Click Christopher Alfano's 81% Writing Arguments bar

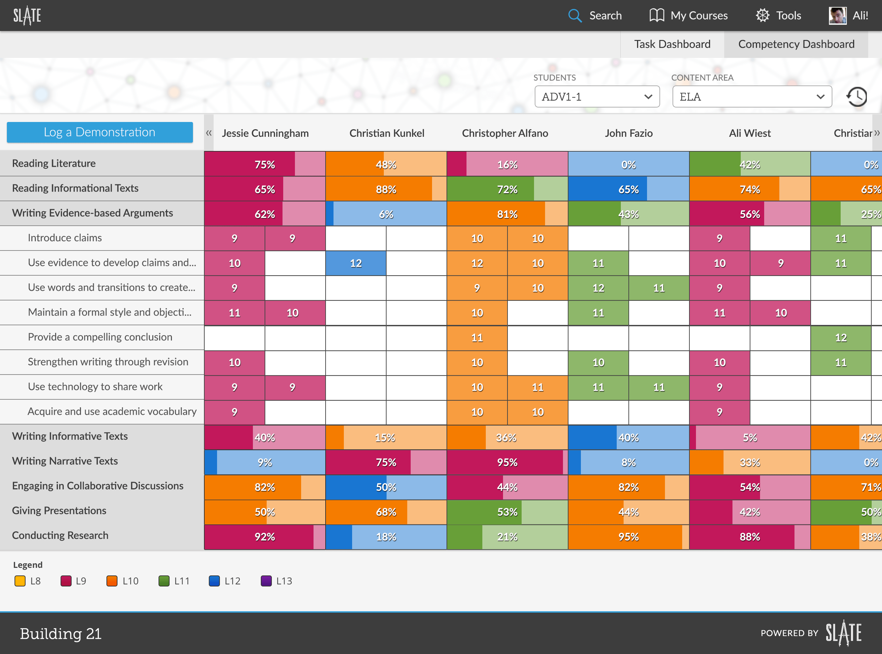coord(507,214)
